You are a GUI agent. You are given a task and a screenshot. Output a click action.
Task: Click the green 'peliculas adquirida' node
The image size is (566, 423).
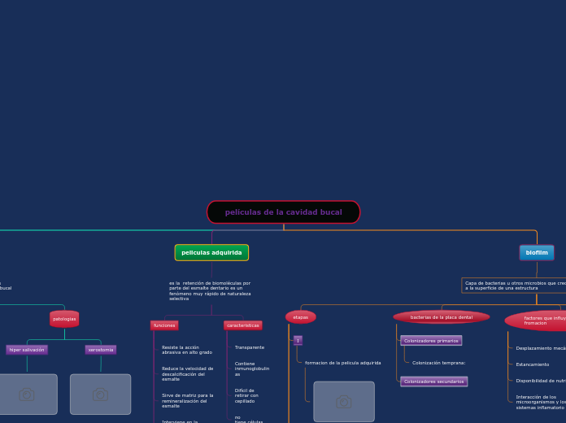[211, 252]
